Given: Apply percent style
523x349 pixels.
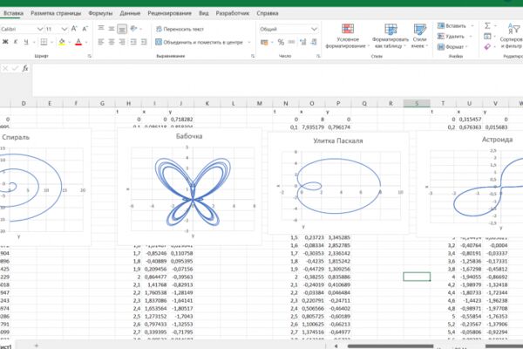Looking at the screenshot, I should pyautogui.click(x=281, y=43).
